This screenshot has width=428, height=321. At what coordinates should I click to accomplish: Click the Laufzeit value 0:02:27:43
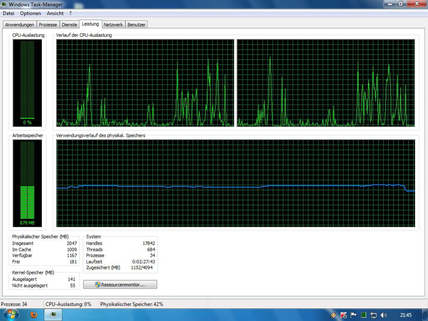144,262
